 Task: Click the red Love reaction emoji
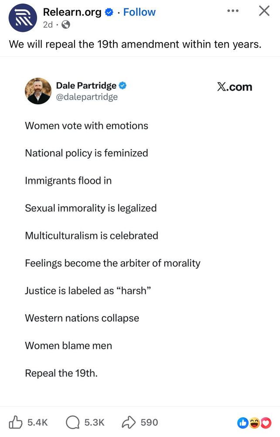266,423
